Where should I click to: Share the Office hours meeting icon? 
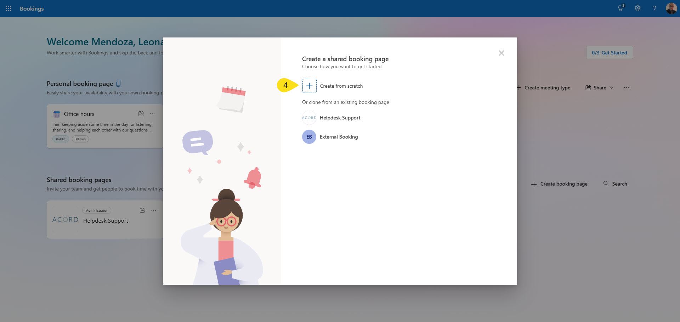(x=141, y=114)
